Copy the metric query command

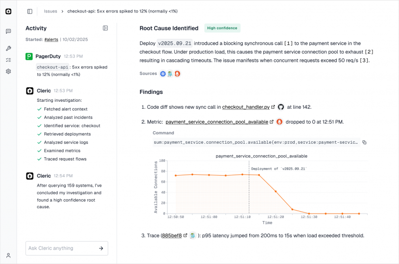coord(364,142)
